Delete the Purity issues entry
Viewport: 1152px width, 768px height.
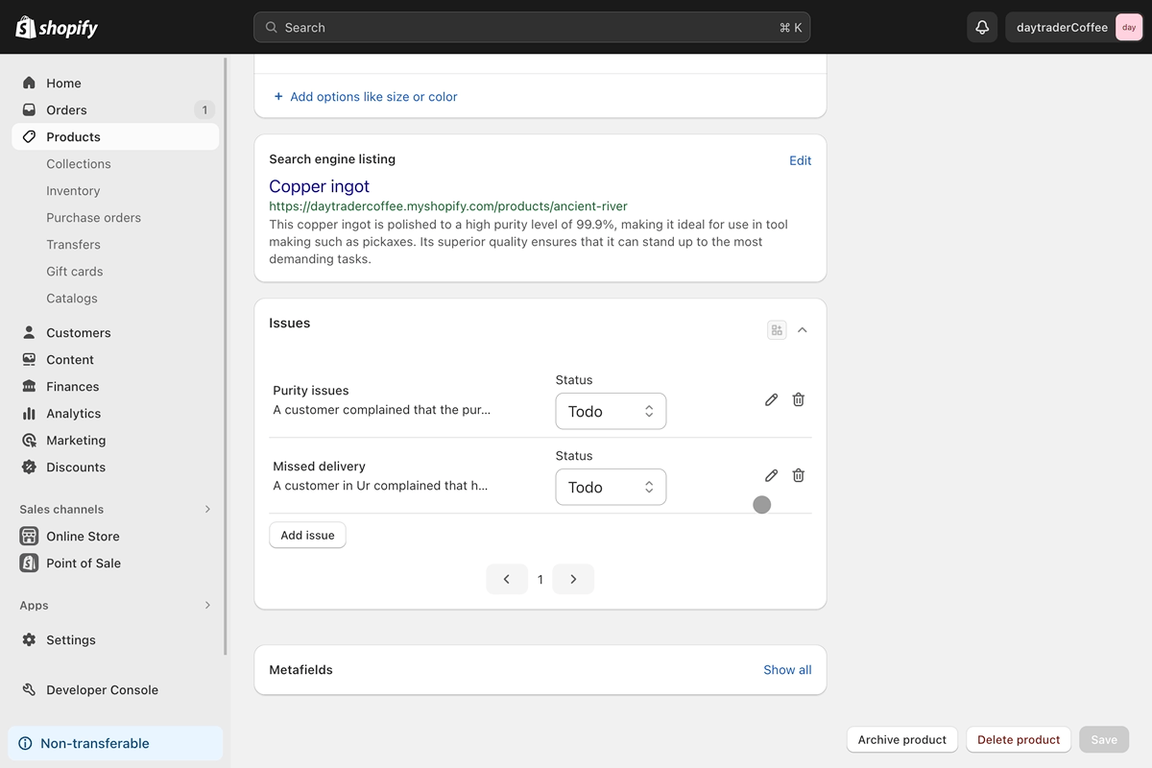[798, 399]
